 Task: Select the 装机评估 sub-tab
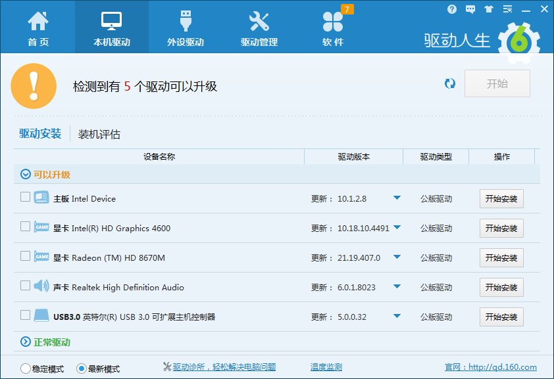coord(99,134)
